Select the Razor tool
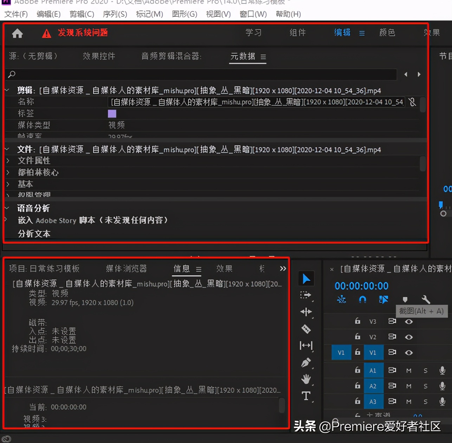This screenshot has height=443, width=452. [306, 329]
